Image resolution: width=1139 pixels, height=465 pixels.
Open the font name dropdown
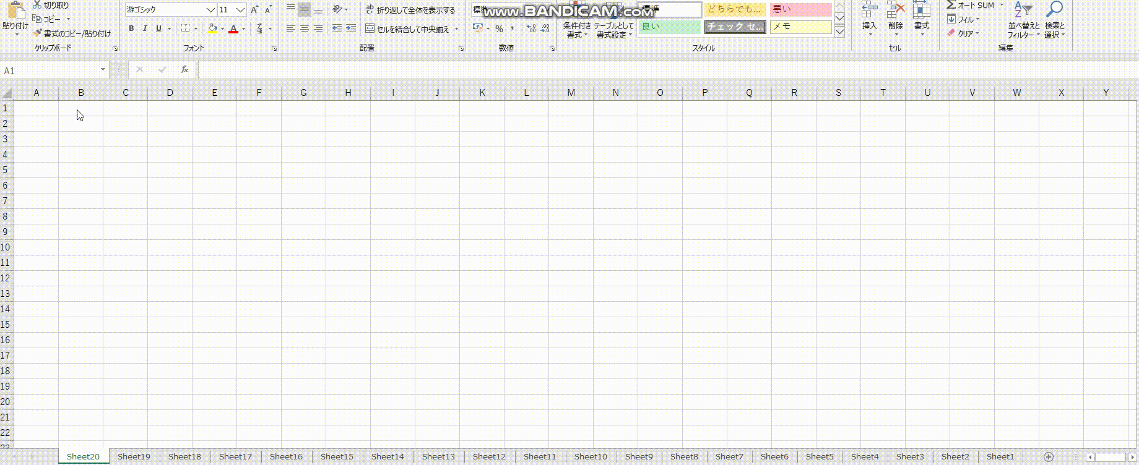pyautogui.click(x=210, y=10)
